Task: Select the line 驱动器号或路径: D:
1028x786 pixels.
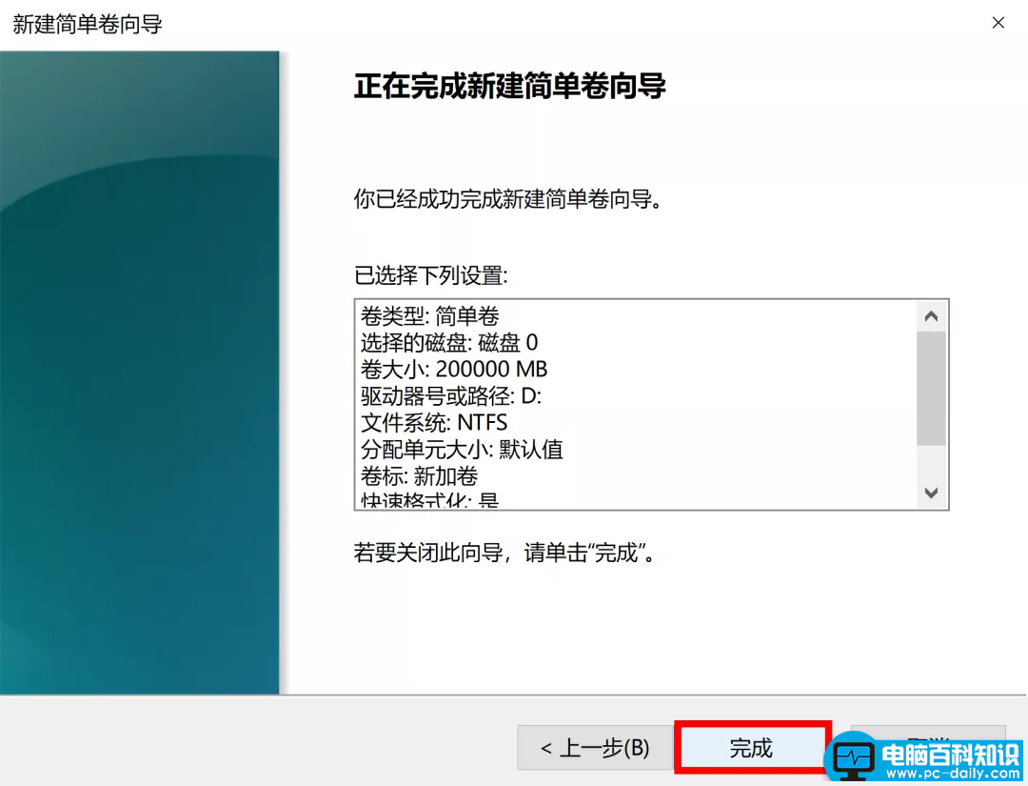Action: pos(451,396)
